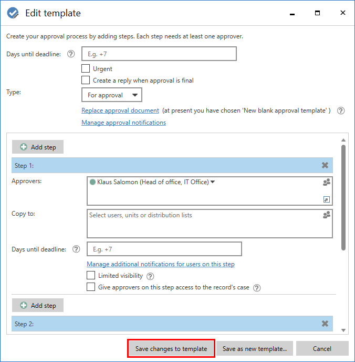This screenshot has width=355, height=362.
Task: Click the scrollbar down arrow in steps list
Action: [343, 330]
